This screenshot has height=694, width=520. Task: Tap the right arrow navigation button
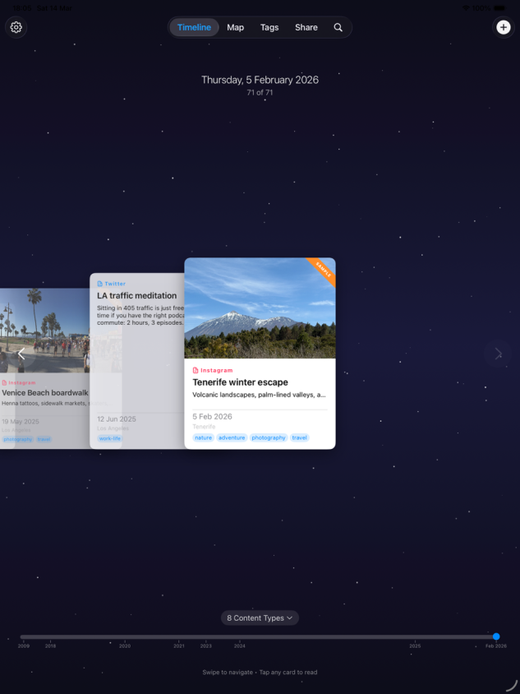pos(497,354)
